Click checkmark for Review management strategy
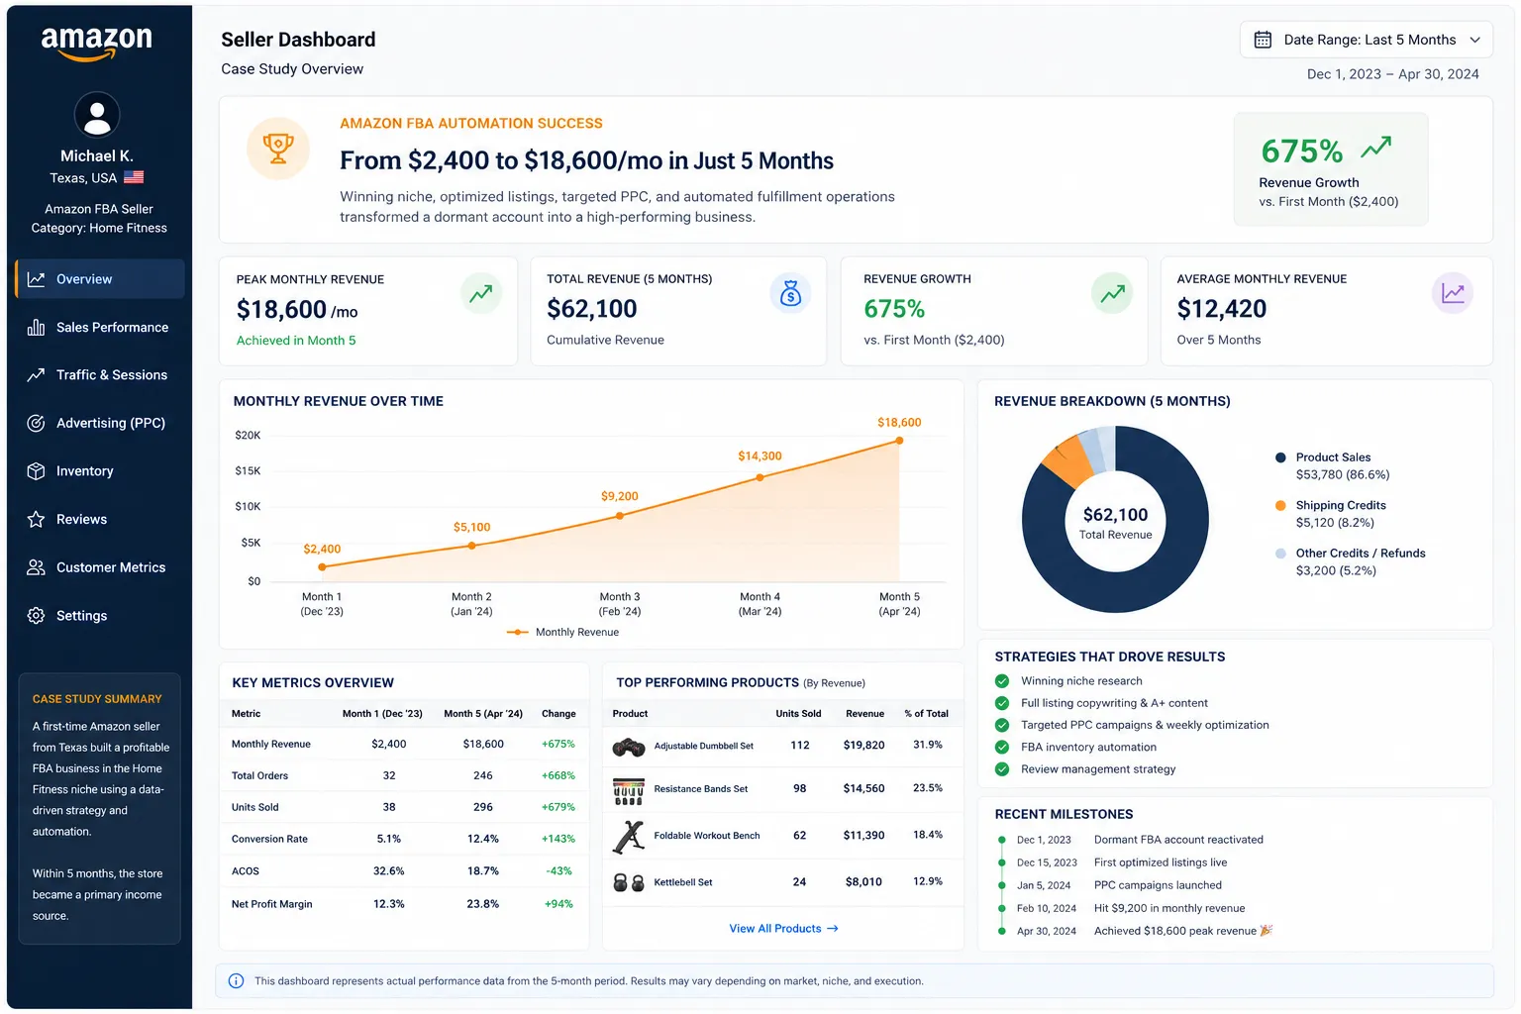The width and height of the screenshot is (1521, 1014). (x=1002, y=769)
